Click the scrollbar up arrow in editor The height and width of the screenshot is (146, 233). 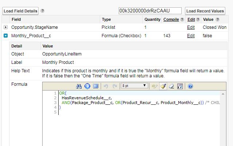[x=223, y=94]
